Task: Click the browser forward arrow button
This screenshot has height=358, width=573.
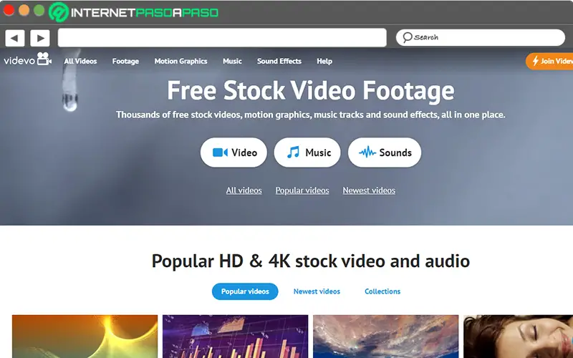Action: pos(40,38)
